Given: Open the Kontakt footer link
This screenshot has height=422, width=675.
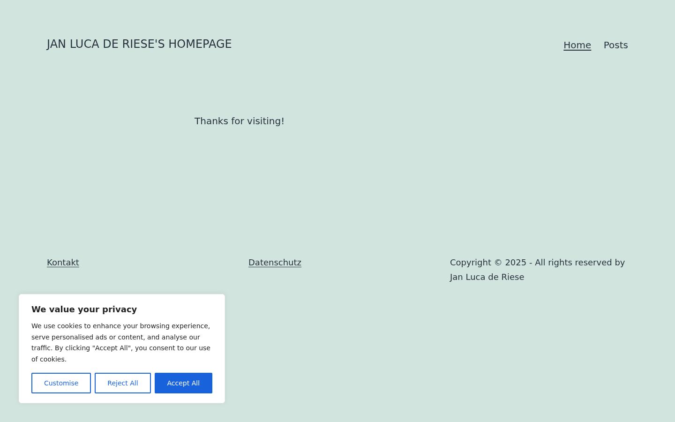Looking at the screenshot, I should click(63, 263).
